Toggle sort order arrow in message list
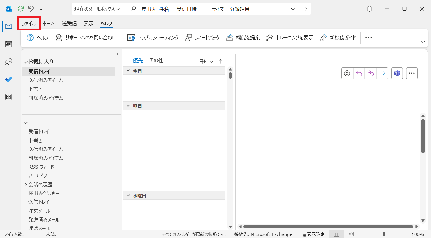The height and width of the screenshot is (238, 431). (x=221, y=61)
